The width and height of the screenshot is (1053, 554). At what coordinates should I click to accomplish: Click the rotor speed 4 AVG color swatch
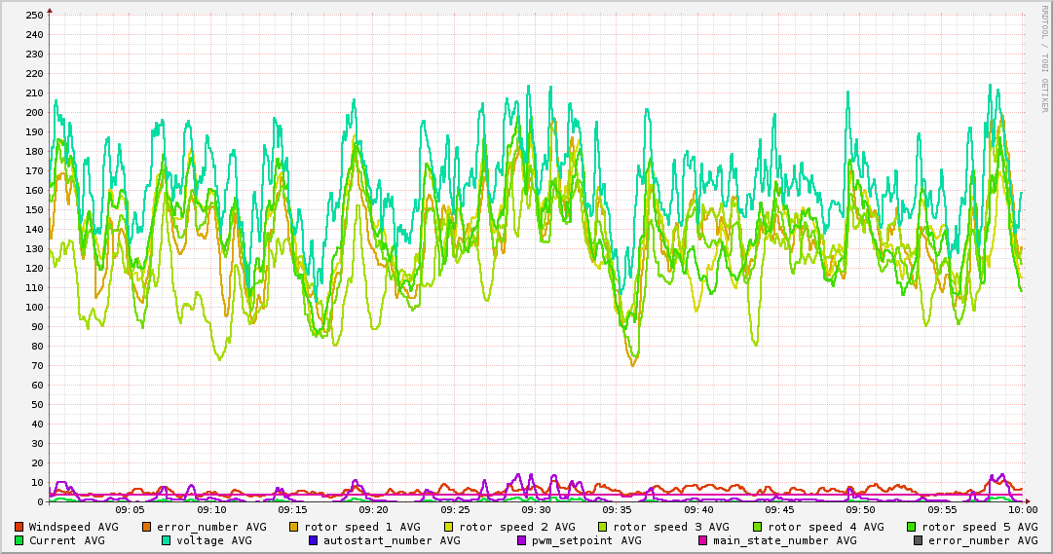tap(757, 527)
